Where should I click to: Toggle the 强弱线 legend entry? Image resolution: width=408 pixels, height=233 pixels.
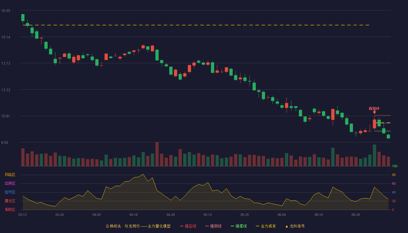pyautogui.click(x=213, y=226)
